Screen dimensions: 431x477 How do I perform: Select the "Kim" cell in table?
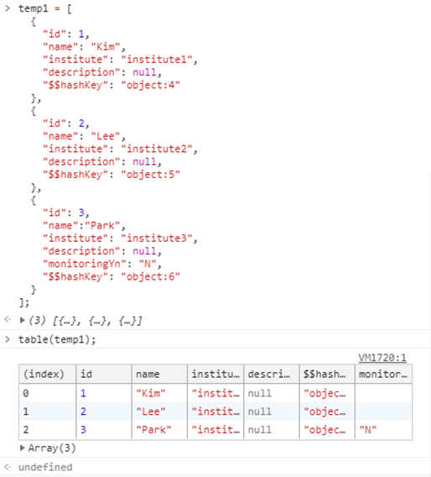tap(159, 393)
